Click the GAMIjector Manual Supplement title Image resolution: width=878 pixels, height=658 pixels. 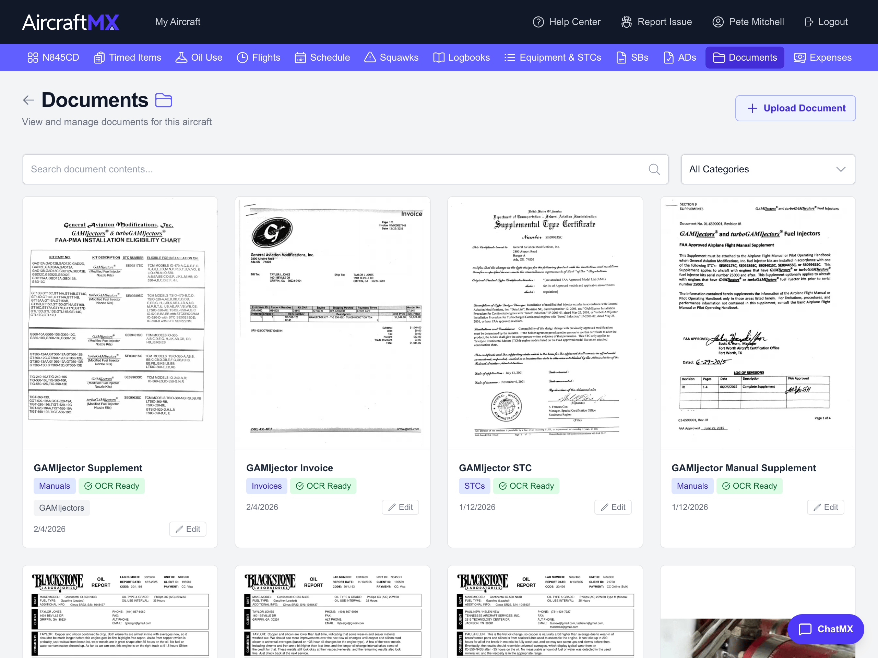(x=744, y=468)
